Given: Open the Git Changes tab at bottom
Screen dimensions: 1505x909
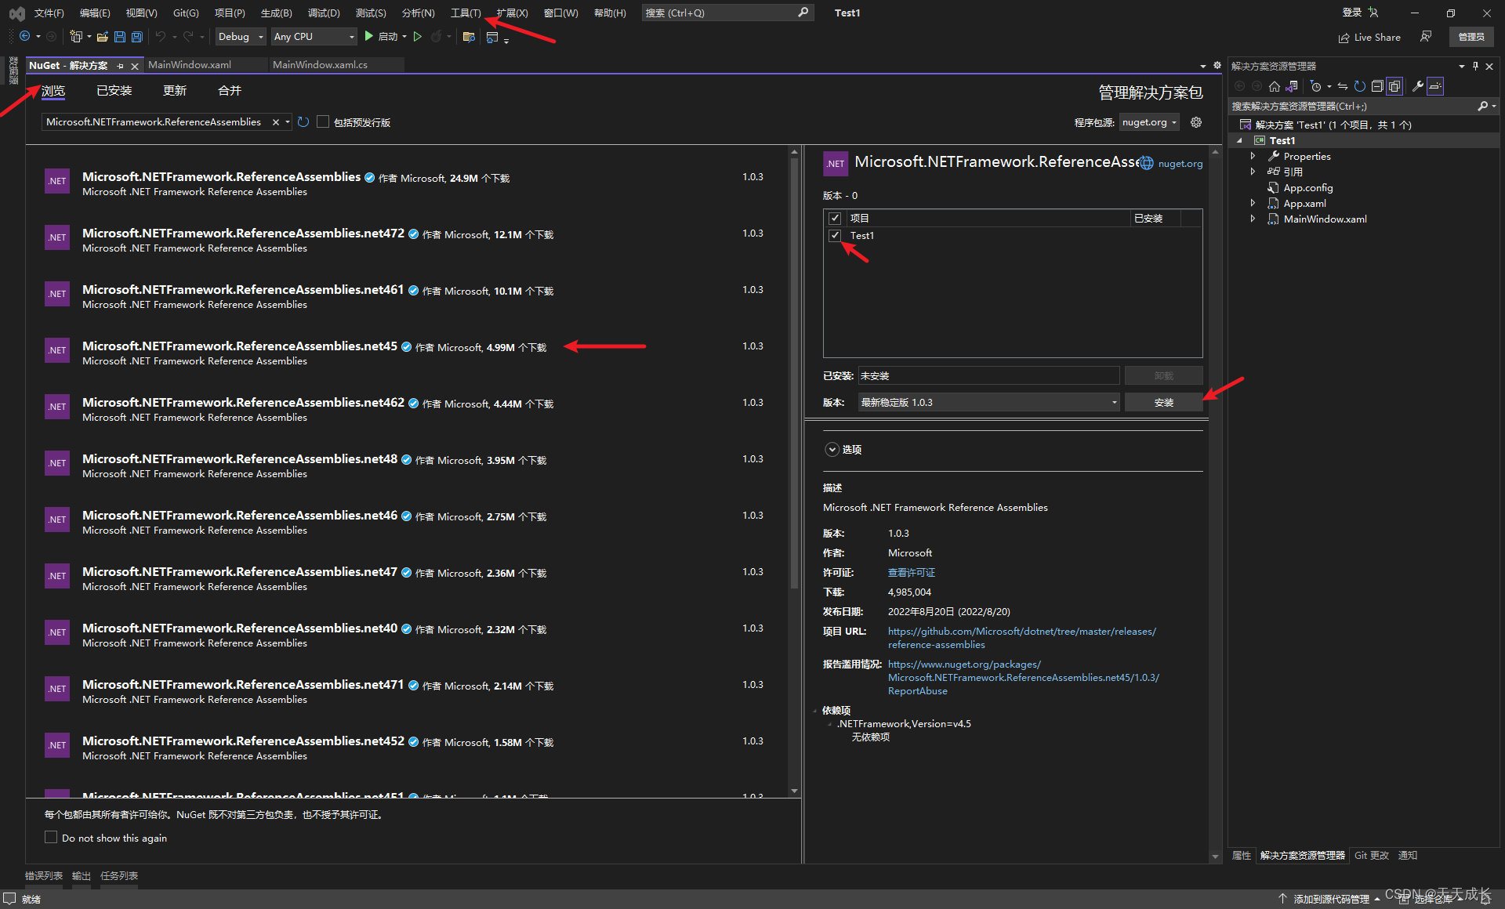Looking at the screenshot, I should (1372, 856).
